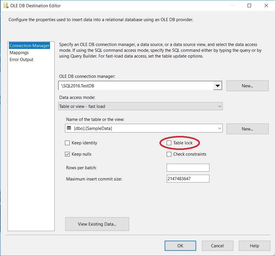Click the Maximum insert commit size field
This screenshot has height=256, width=275.
188,179
